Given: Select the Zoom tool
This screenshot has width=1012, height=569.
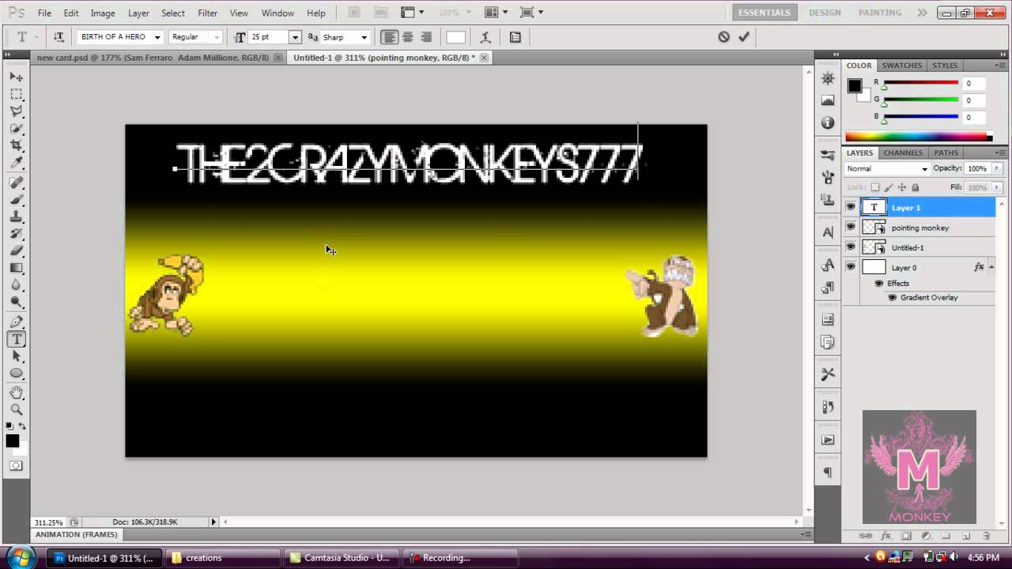Looking at the screenshot, I should [16, 409].
